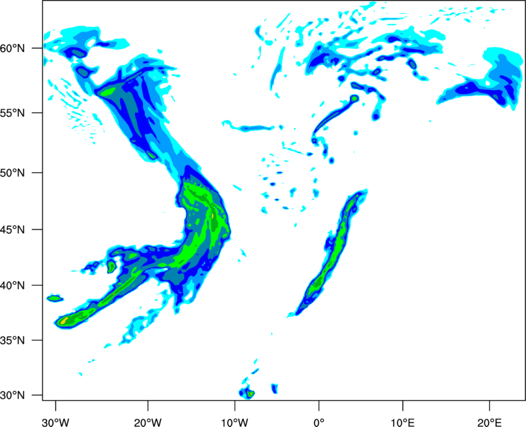Click the 35°N latitude label

tap(12, 340)
